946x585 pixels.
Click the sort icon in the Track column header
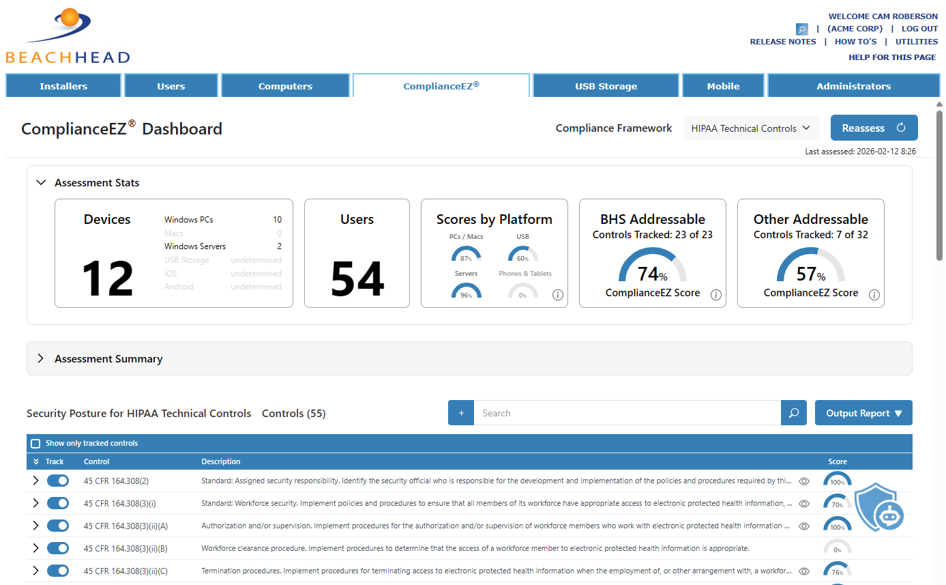(36, 461)
